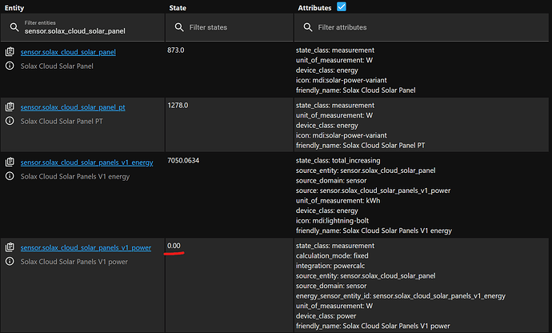The width and height of the screenshot is (552, 333).
Task: Click attribute state_class: total_increasing
Action: (x=338, y=161)
